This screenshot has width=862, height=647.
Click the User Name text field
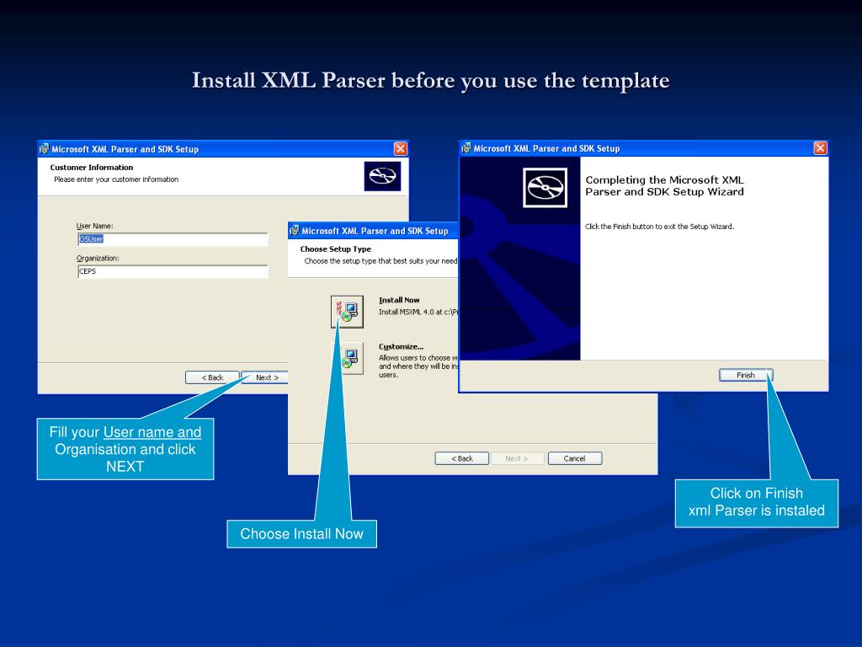tap(172, 239)
